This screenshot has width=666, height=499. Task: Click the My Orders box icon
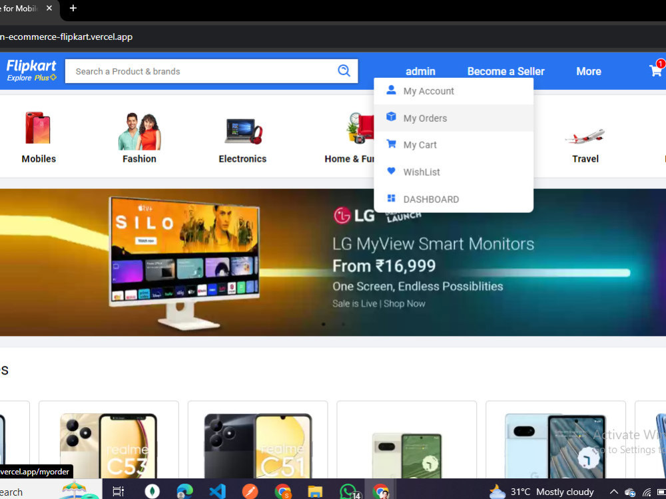pyautogui.click(x=391, y=116)
